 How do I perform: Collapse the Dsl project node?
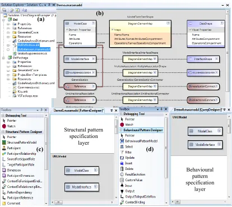[4, 20]
